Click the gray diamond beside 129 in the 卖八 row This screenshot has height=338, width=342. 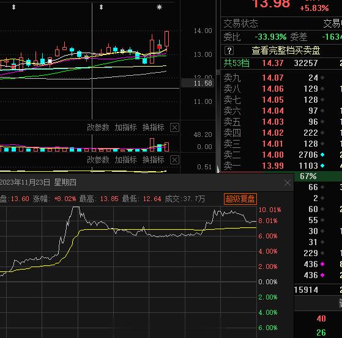(322, 89)
